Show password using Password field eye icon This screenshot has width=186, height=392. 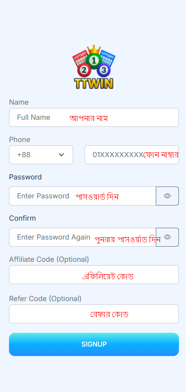tap(167, 196)
